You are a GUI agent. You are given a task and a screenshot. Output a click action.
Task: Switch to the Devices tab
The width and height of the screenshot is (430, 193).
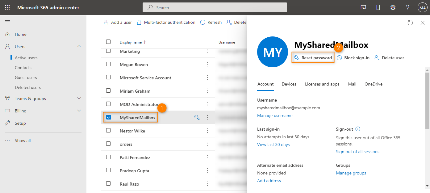point(289,84)
